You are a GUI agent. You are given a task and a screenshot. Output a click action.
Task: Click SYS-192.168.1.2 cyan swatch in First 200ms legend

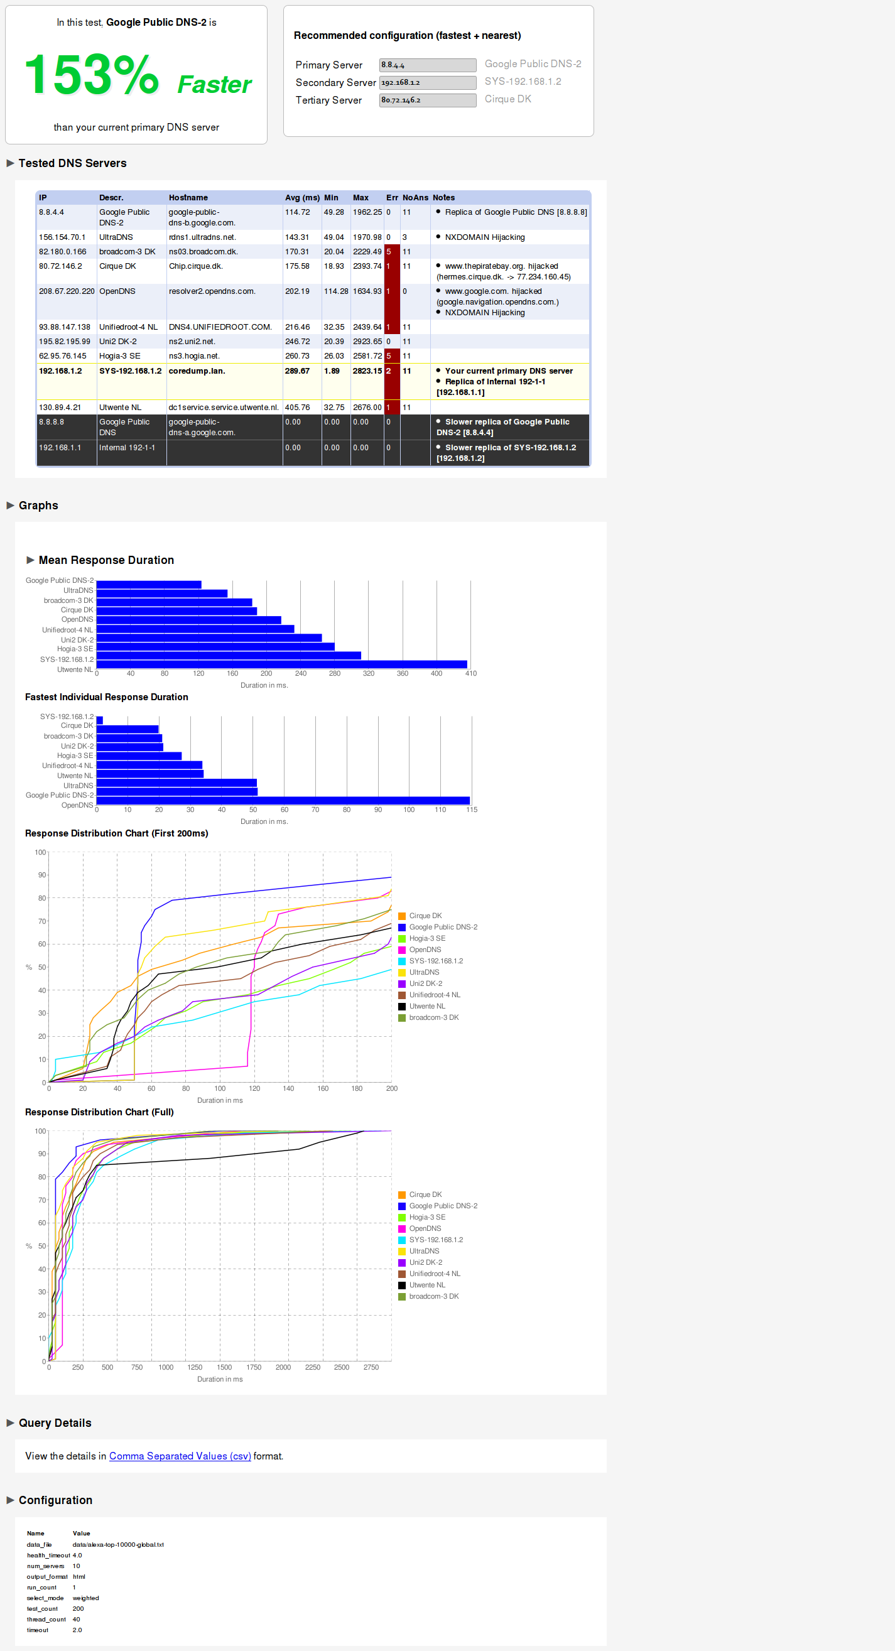[402, 961]
